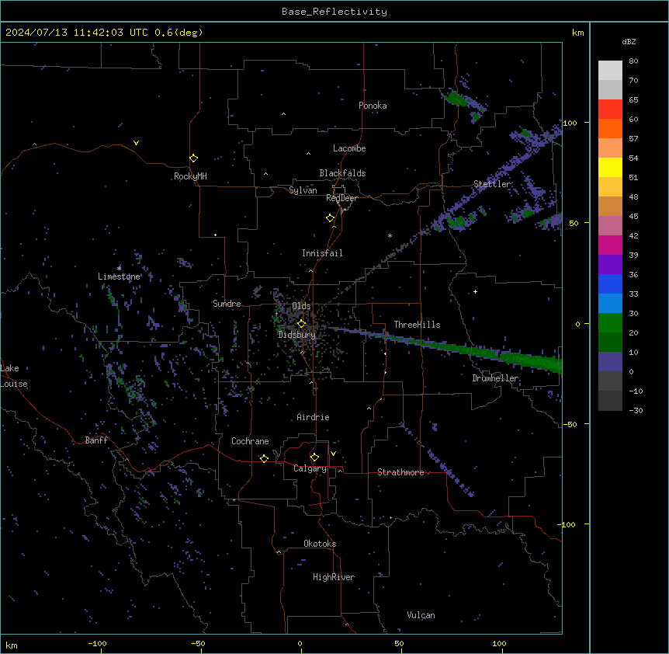The width and height of the screenshot is (669, 654).
Task: Click the Calgary city label
Action: click(x=310, y=468)
